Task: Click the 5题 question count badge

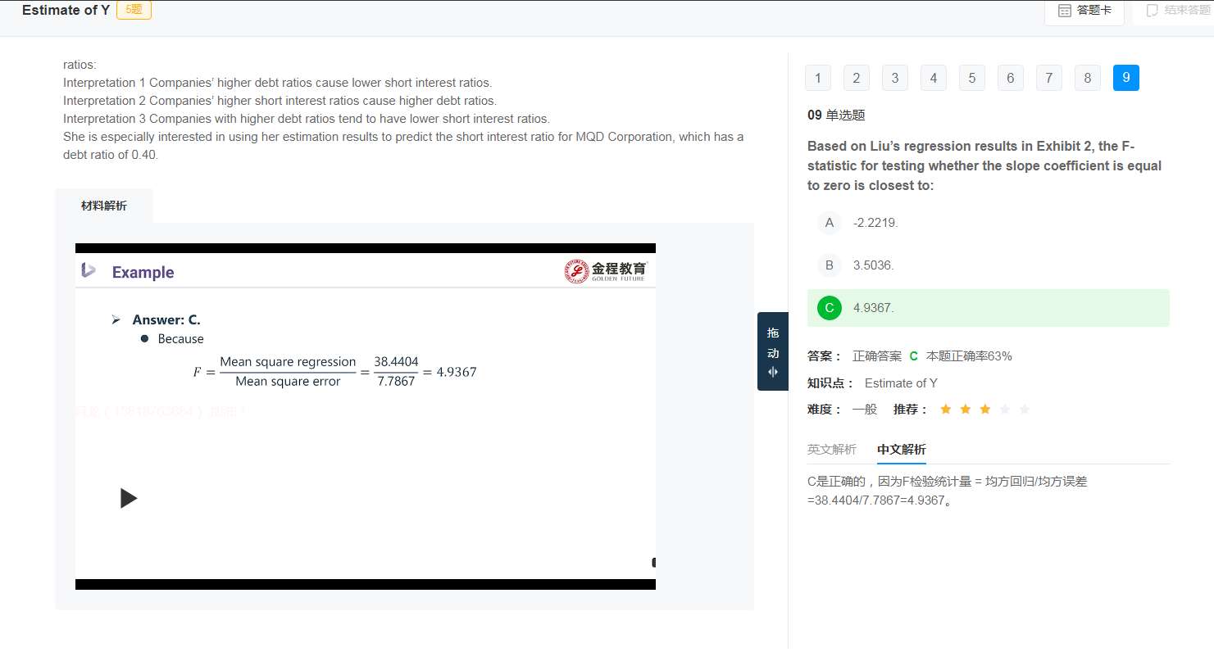Action: pyautogui.click(x=134, y=10)
